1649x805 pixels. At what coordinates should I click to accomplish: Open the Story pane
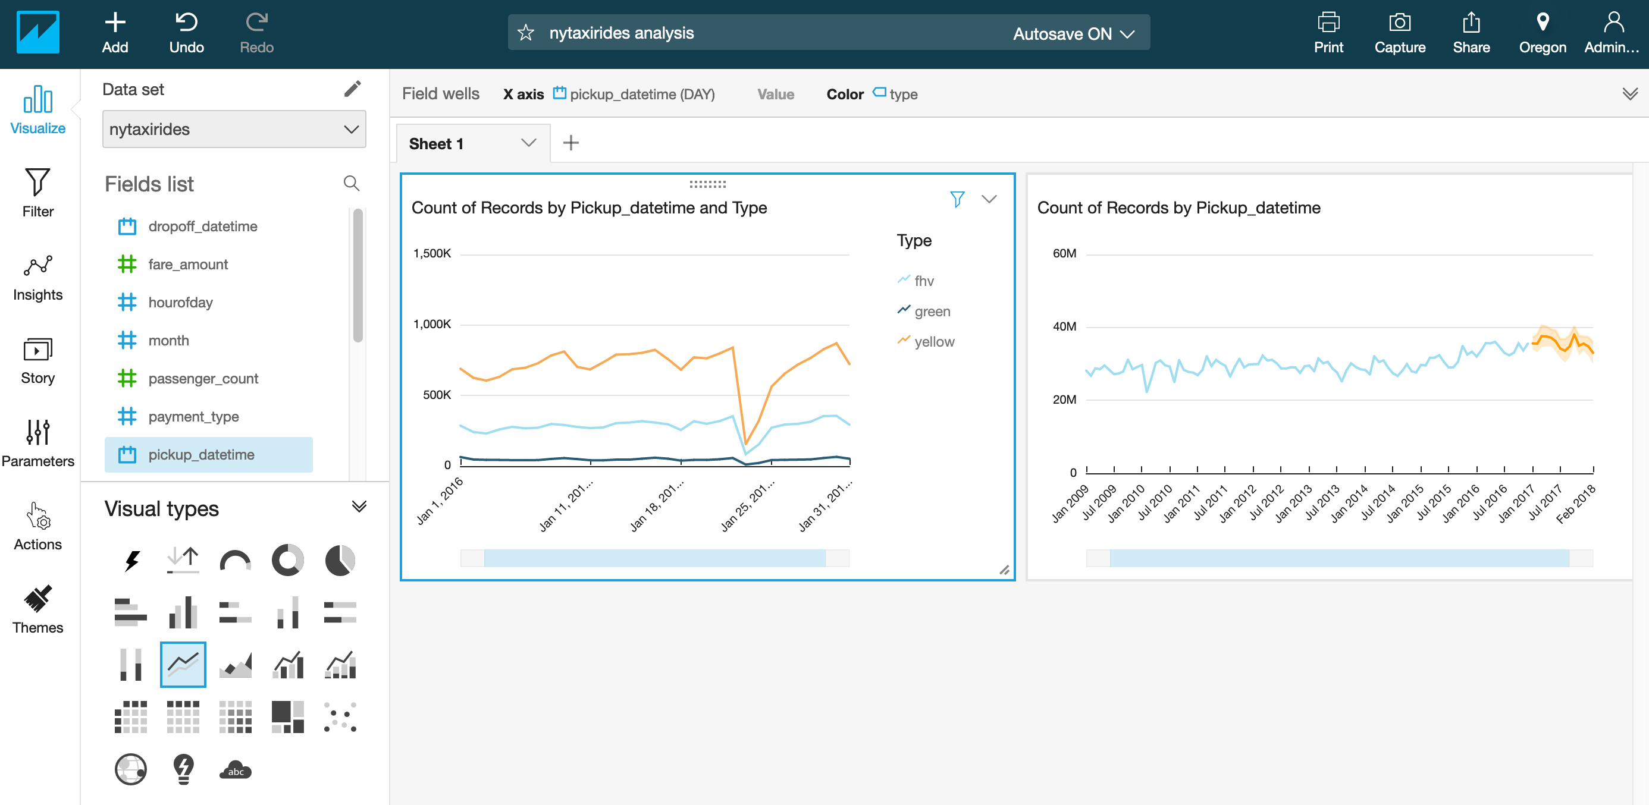point(37,360)
